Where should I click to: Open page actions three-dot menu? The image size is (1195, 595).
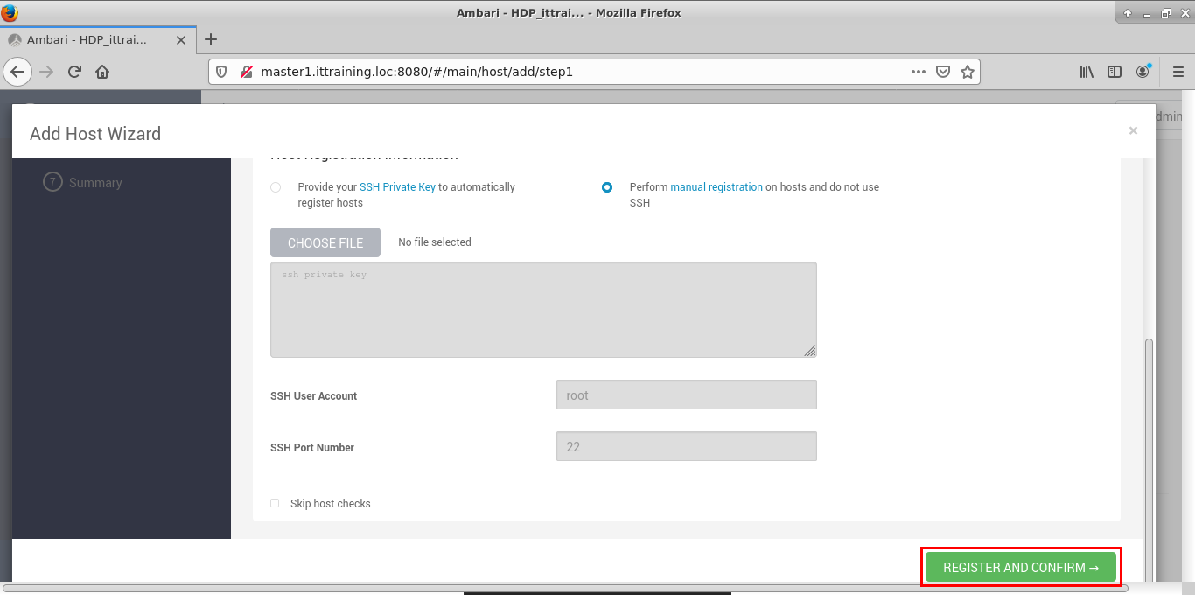pos(918,72)
